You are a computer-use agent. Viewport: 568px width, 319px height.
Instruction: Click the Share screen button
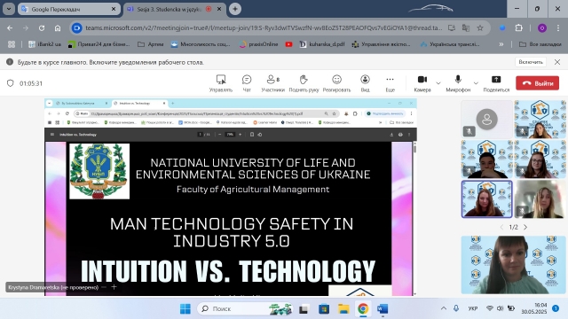pos(496,83)
